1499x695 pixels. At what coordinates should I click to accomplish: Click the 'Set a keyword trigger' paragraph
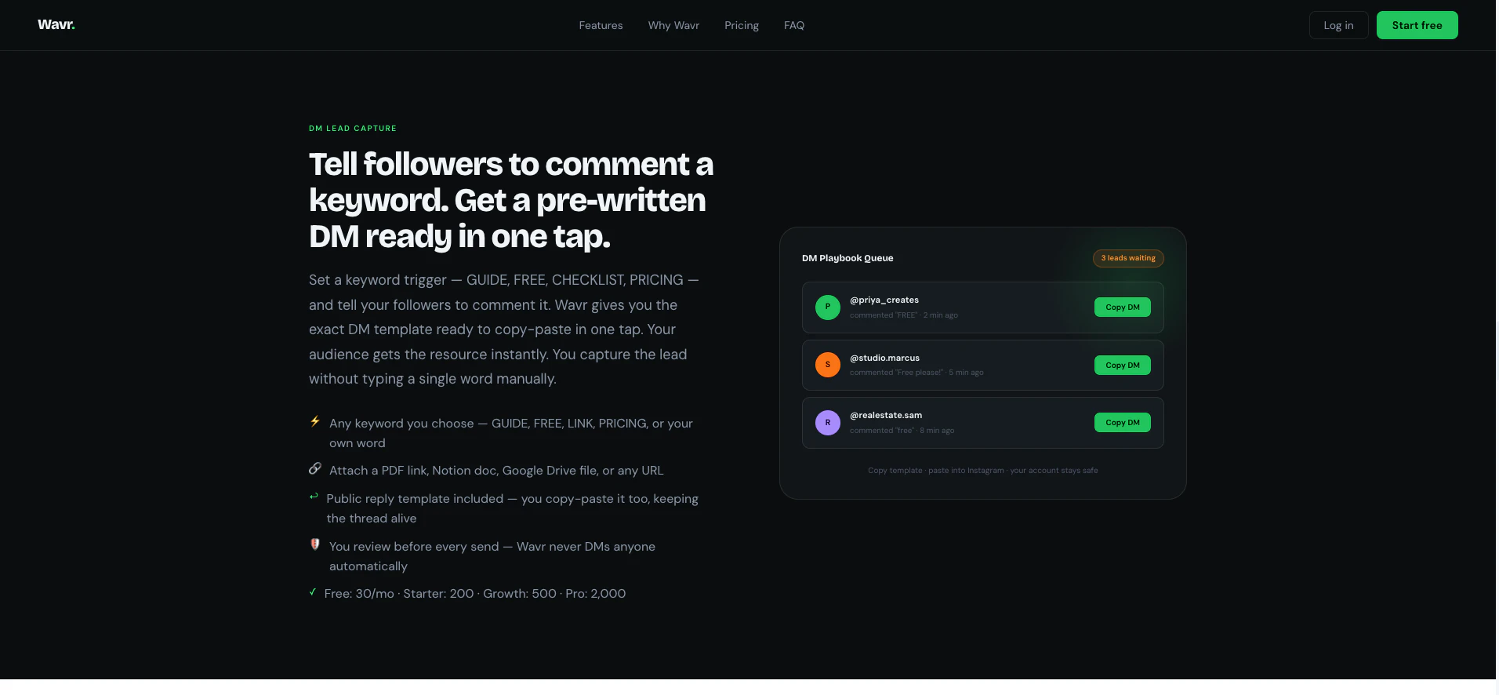pos(504,329)
